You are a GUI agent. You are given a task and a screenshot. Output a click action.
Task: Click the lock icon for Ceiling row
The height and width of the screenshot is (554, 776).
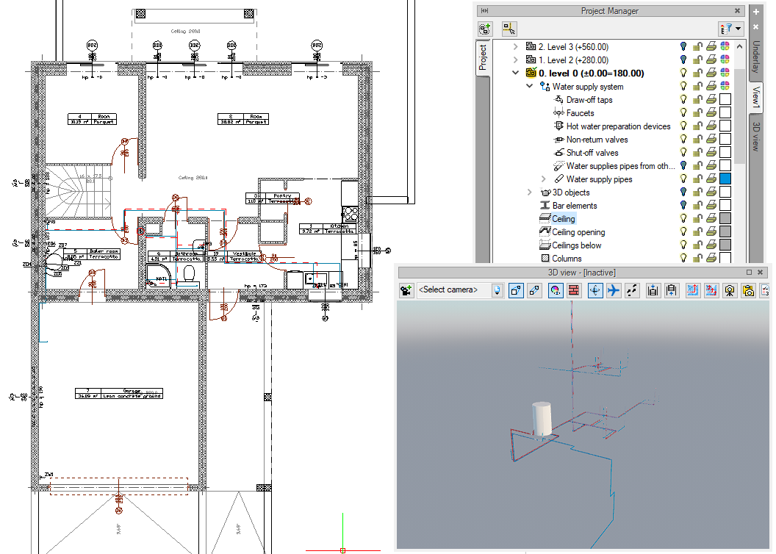pos(697,218)
